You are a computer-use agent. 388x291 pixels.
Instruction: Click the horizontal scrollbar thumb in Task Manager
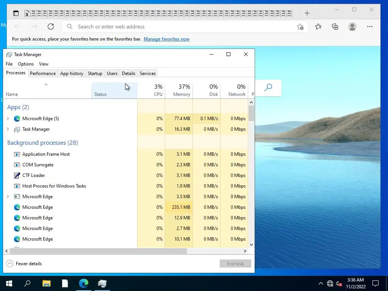click(x=98, y=251)
